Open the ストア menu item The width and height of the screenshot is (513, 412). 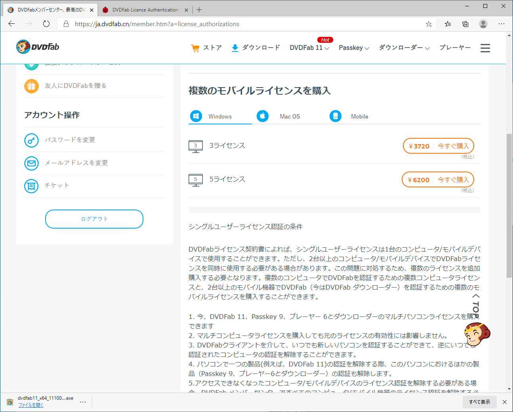coord(212,48)
